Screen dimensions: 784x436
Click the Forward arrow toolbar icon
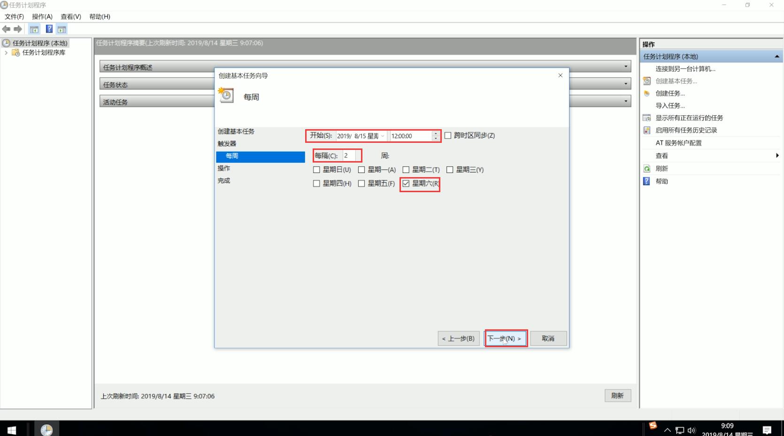18,29
